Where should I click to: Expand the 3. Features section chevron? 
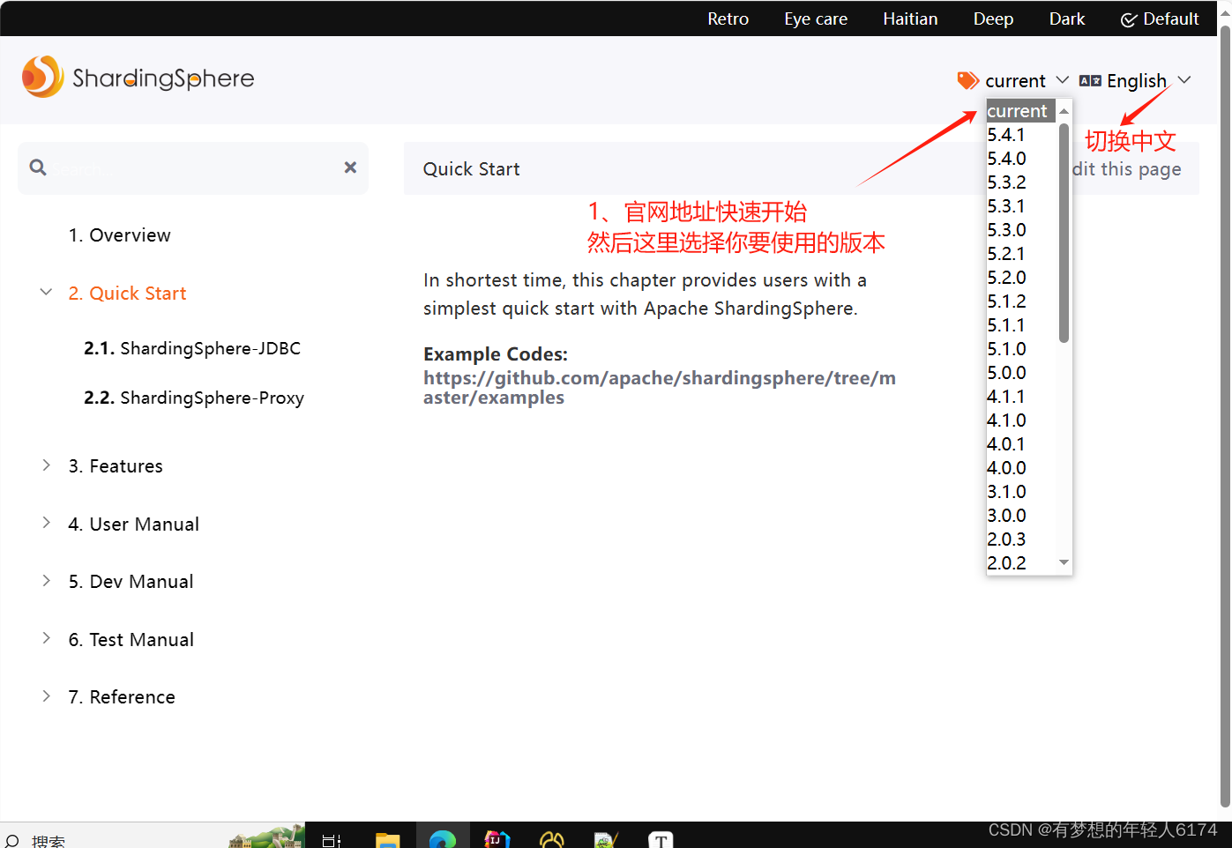[x=46, y=465]
